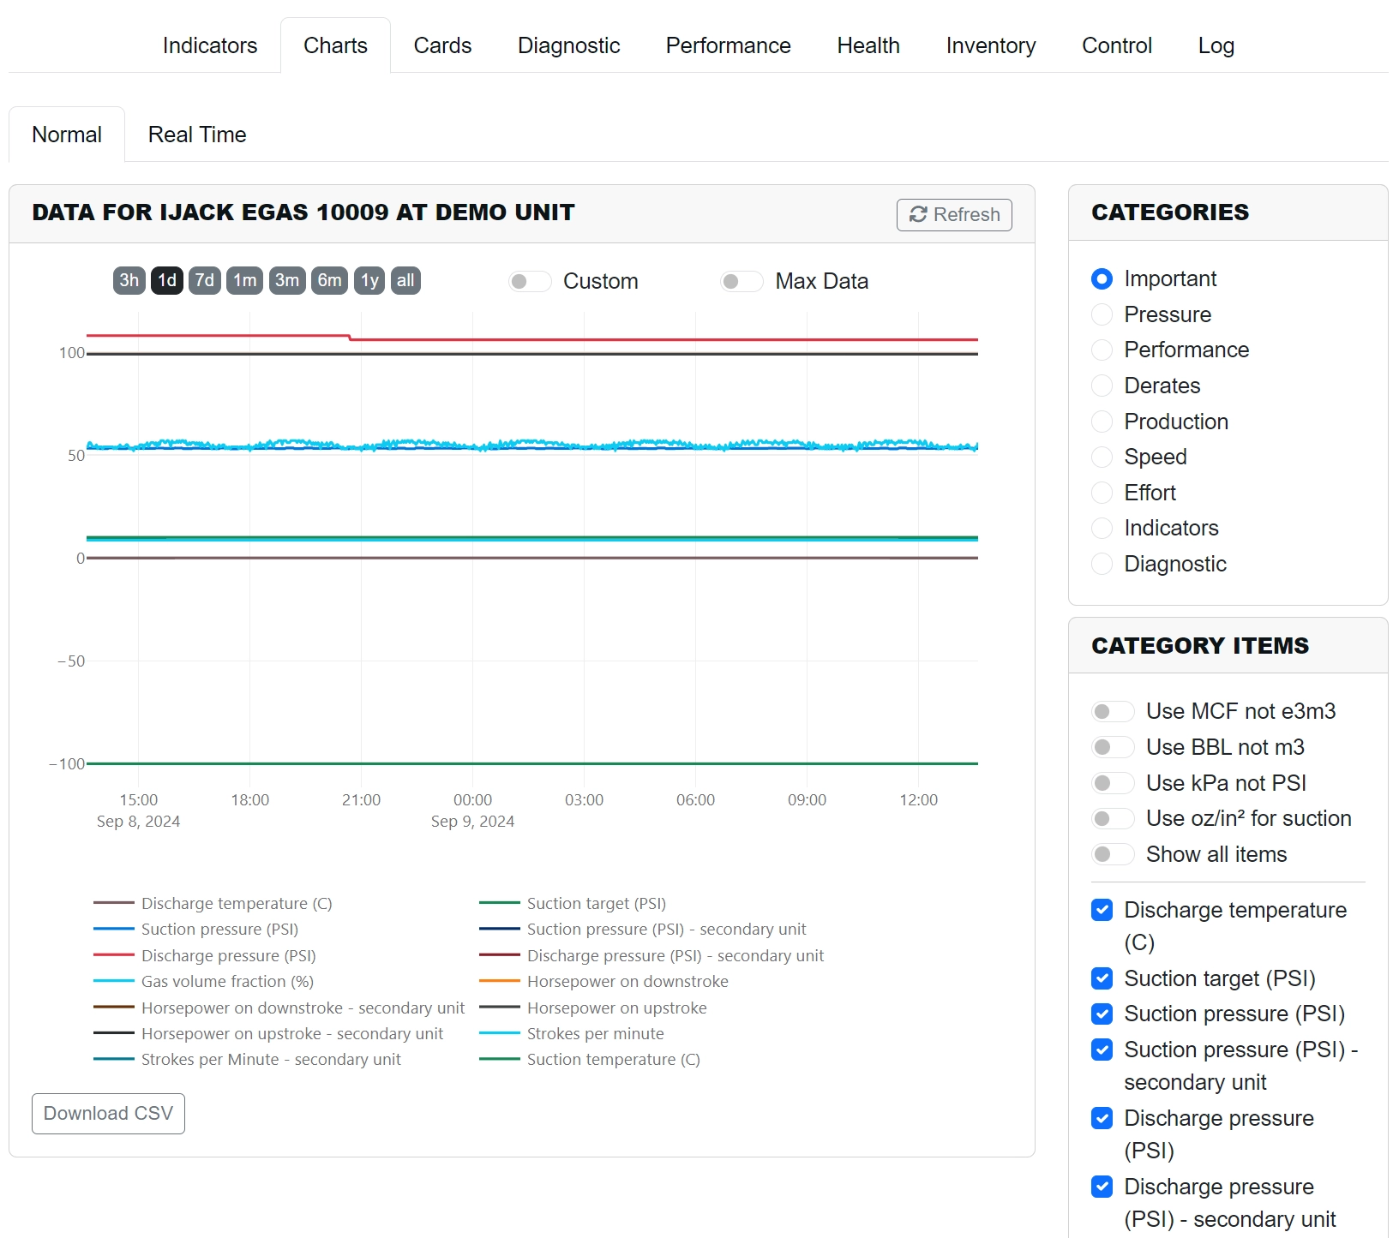Enable the Custom date range toggle
Screen dimensions: 1399x1238
(529, 281)
